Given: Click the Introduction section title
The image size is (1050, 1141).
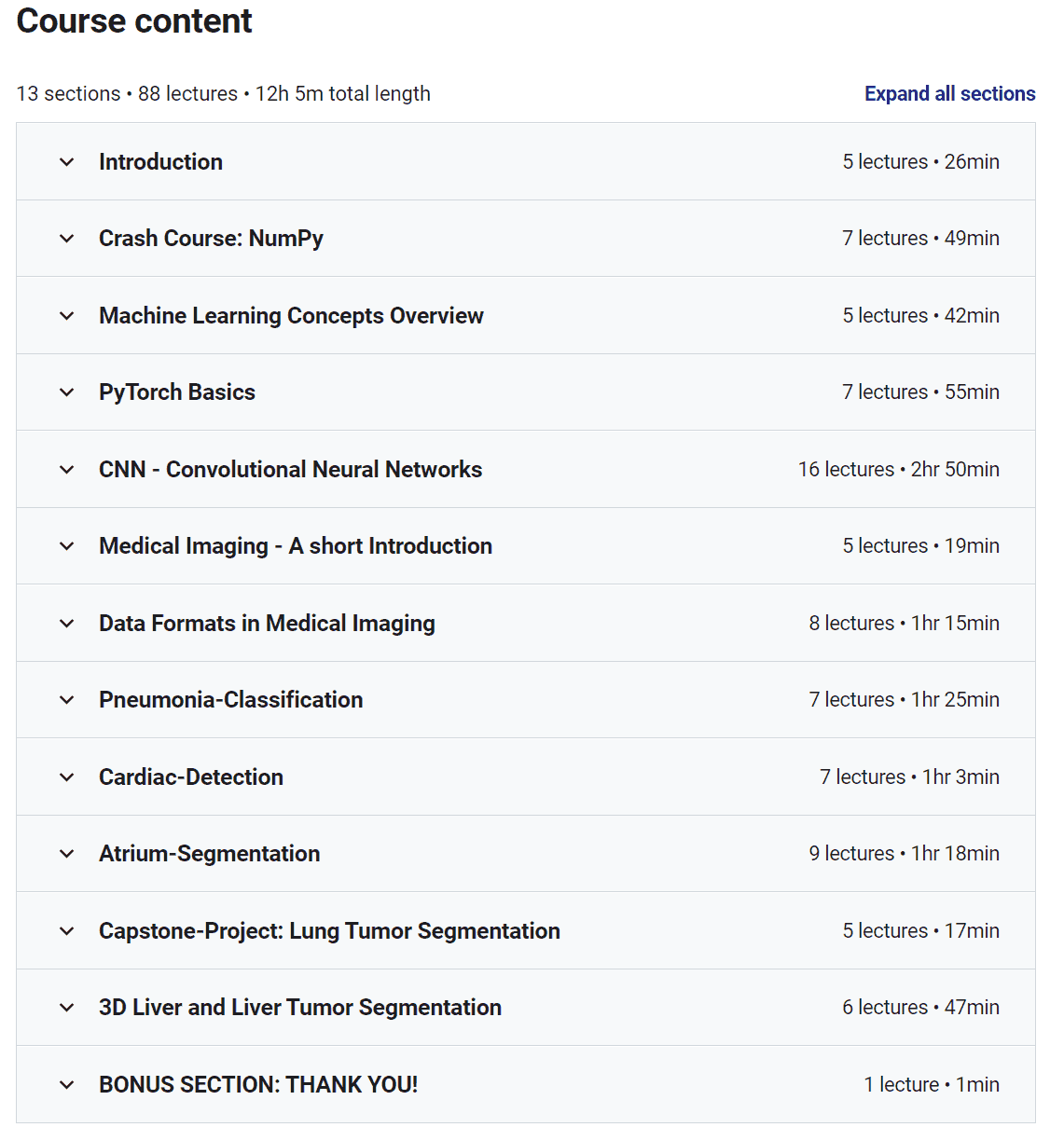Looking at the screenshot, I should pyautogui.click(x=160, y=162).
